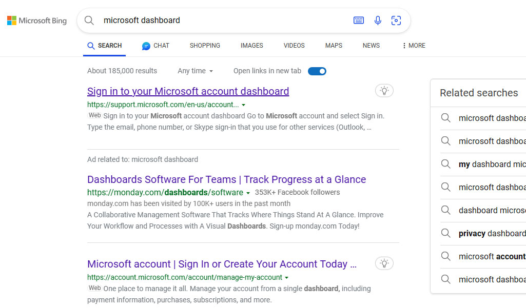The height and width of the screenshot is (308, 526).
Task: Click the Microsoft Bing logo
Action: [37, 20]
